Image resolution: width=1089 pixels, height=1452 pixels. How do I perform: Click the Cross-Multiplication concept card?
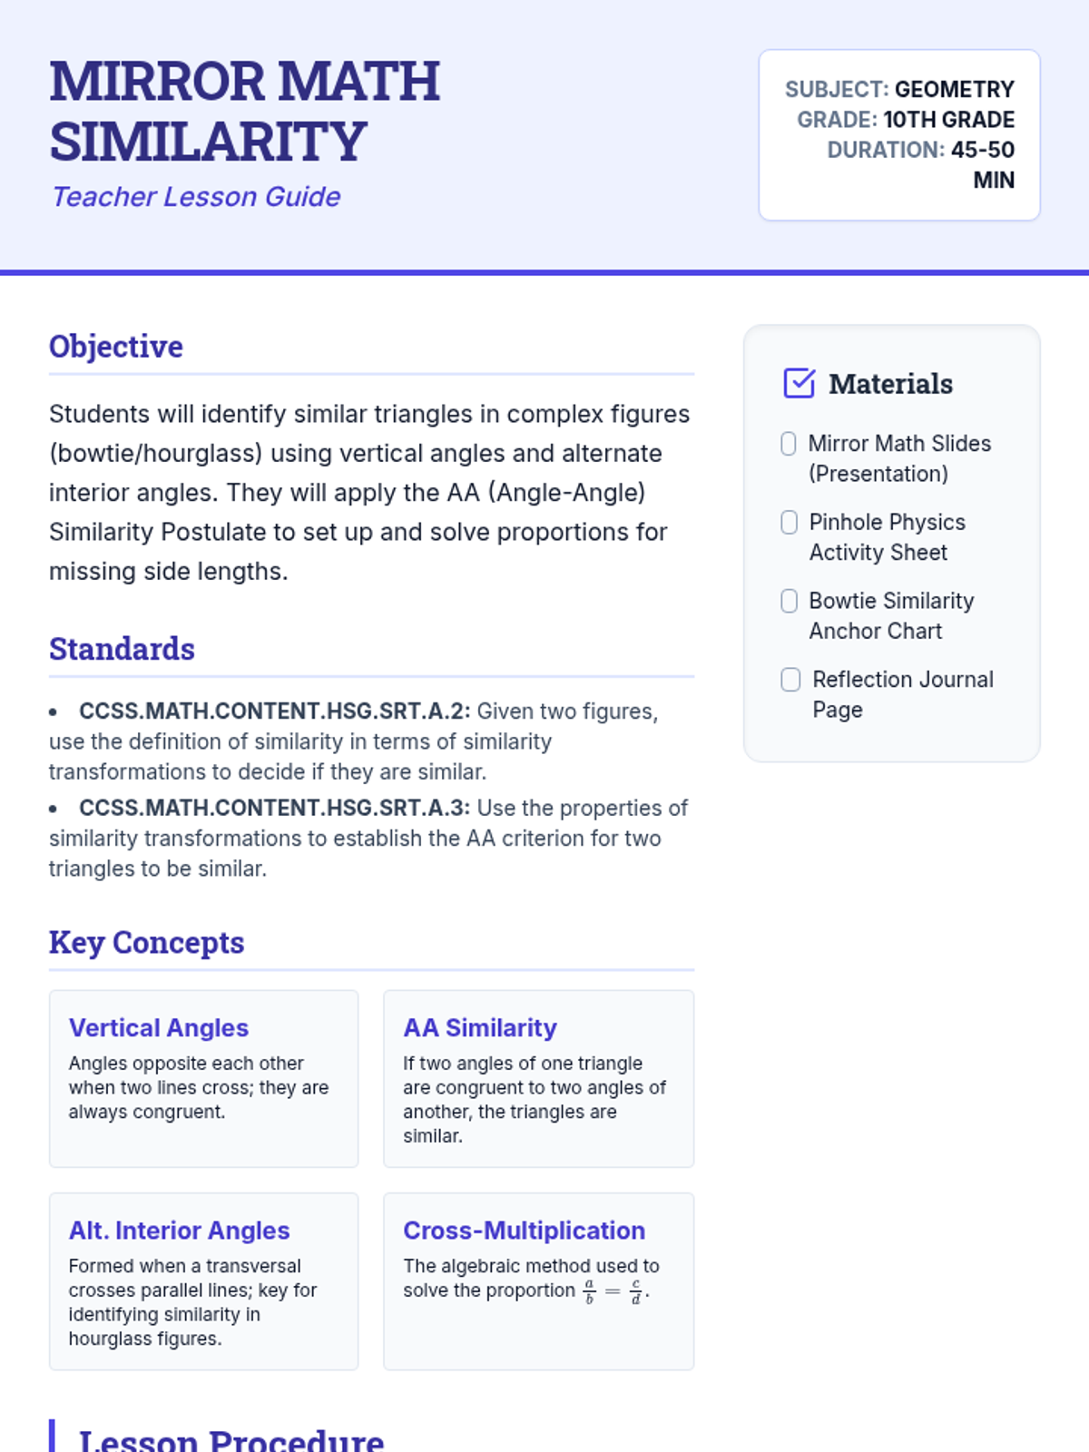pyautogui.click(x=538, y=1280)
